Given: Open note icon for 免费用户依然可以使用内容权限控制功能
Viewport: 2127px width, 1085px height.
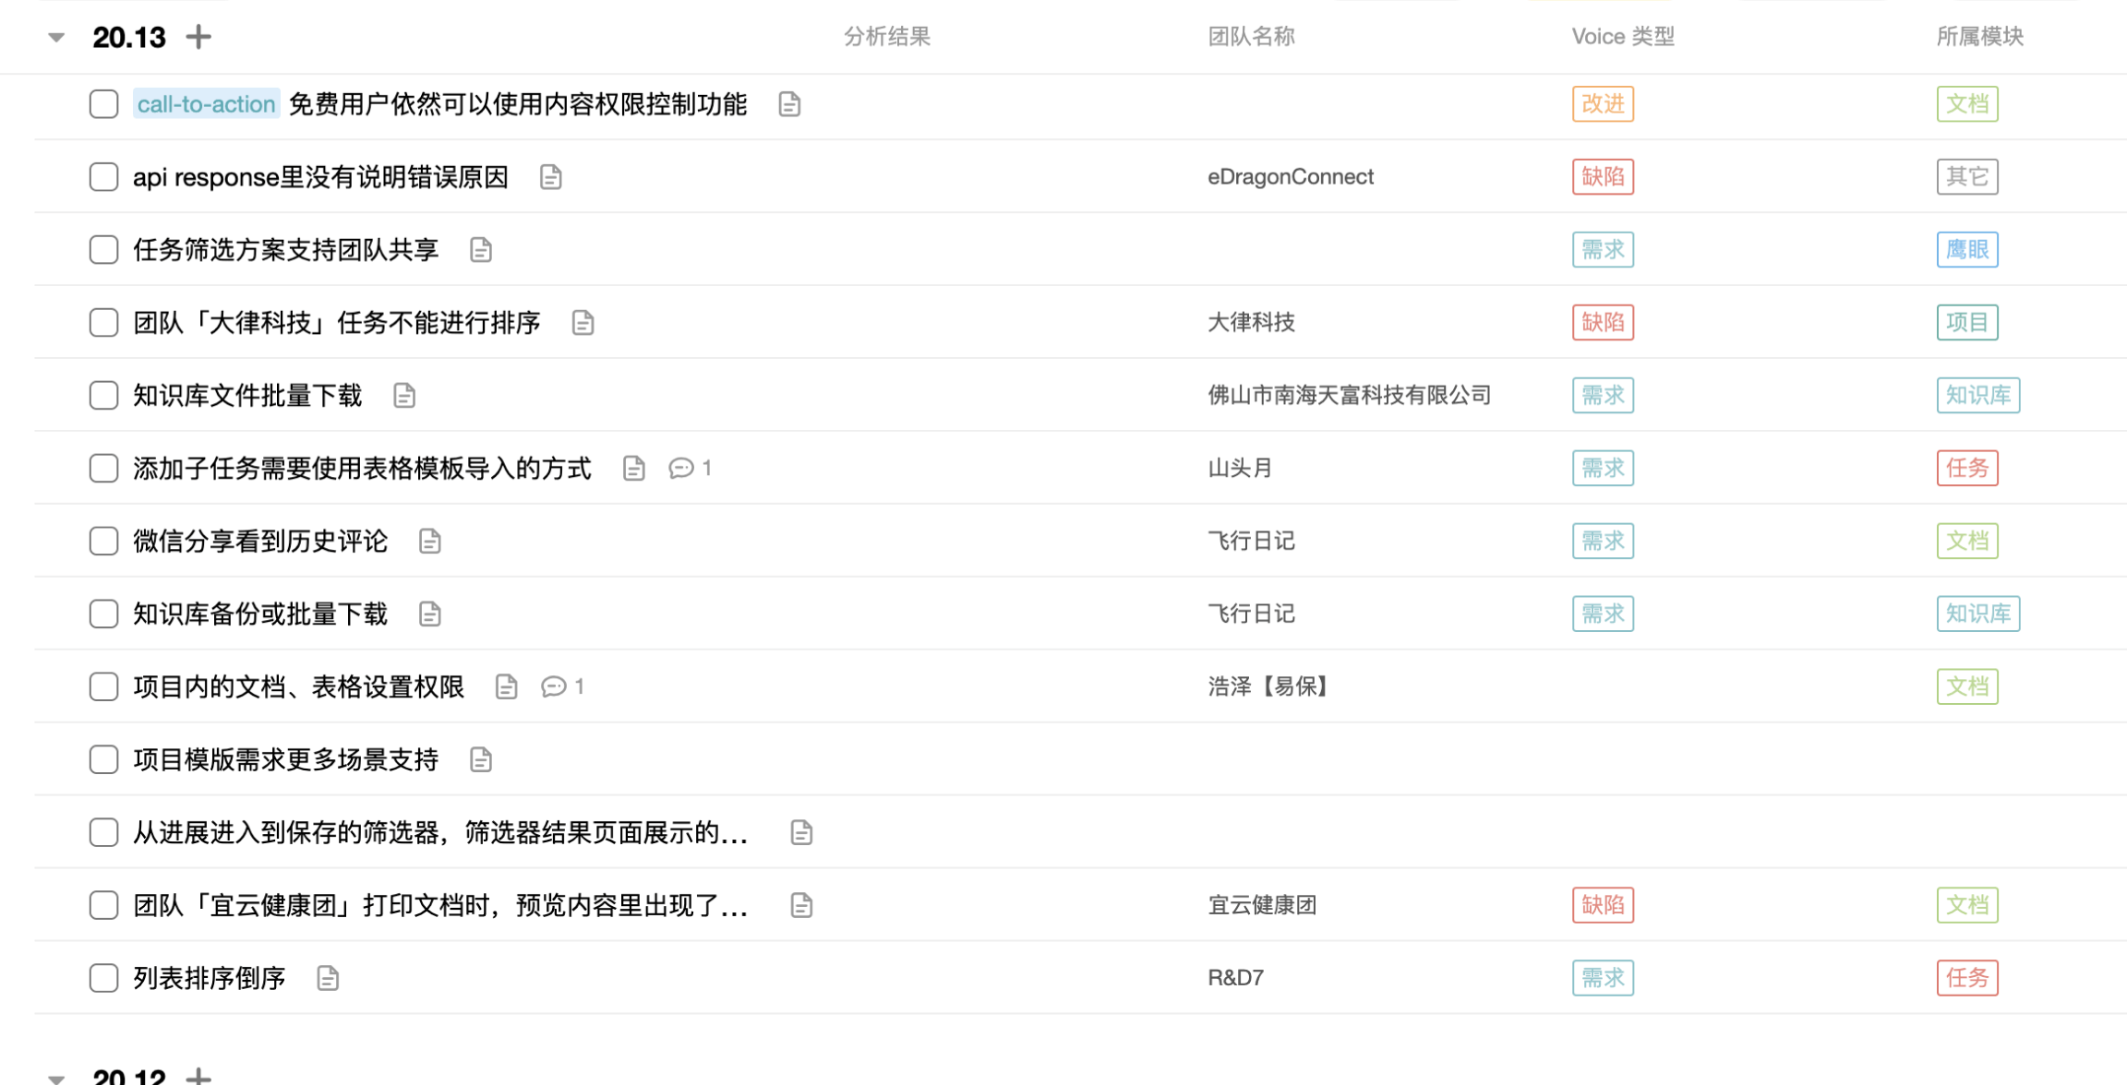Looking at the screenshot, I should point(789,104).
